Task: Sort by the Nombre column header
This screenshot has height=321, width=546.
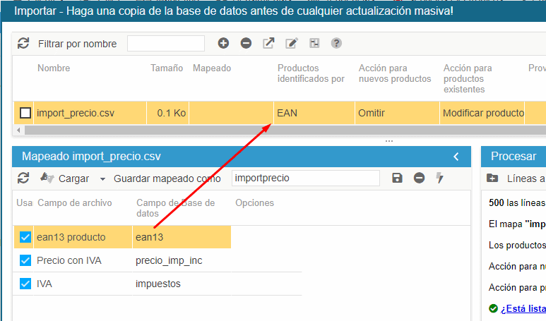Action: pos(54,68)
